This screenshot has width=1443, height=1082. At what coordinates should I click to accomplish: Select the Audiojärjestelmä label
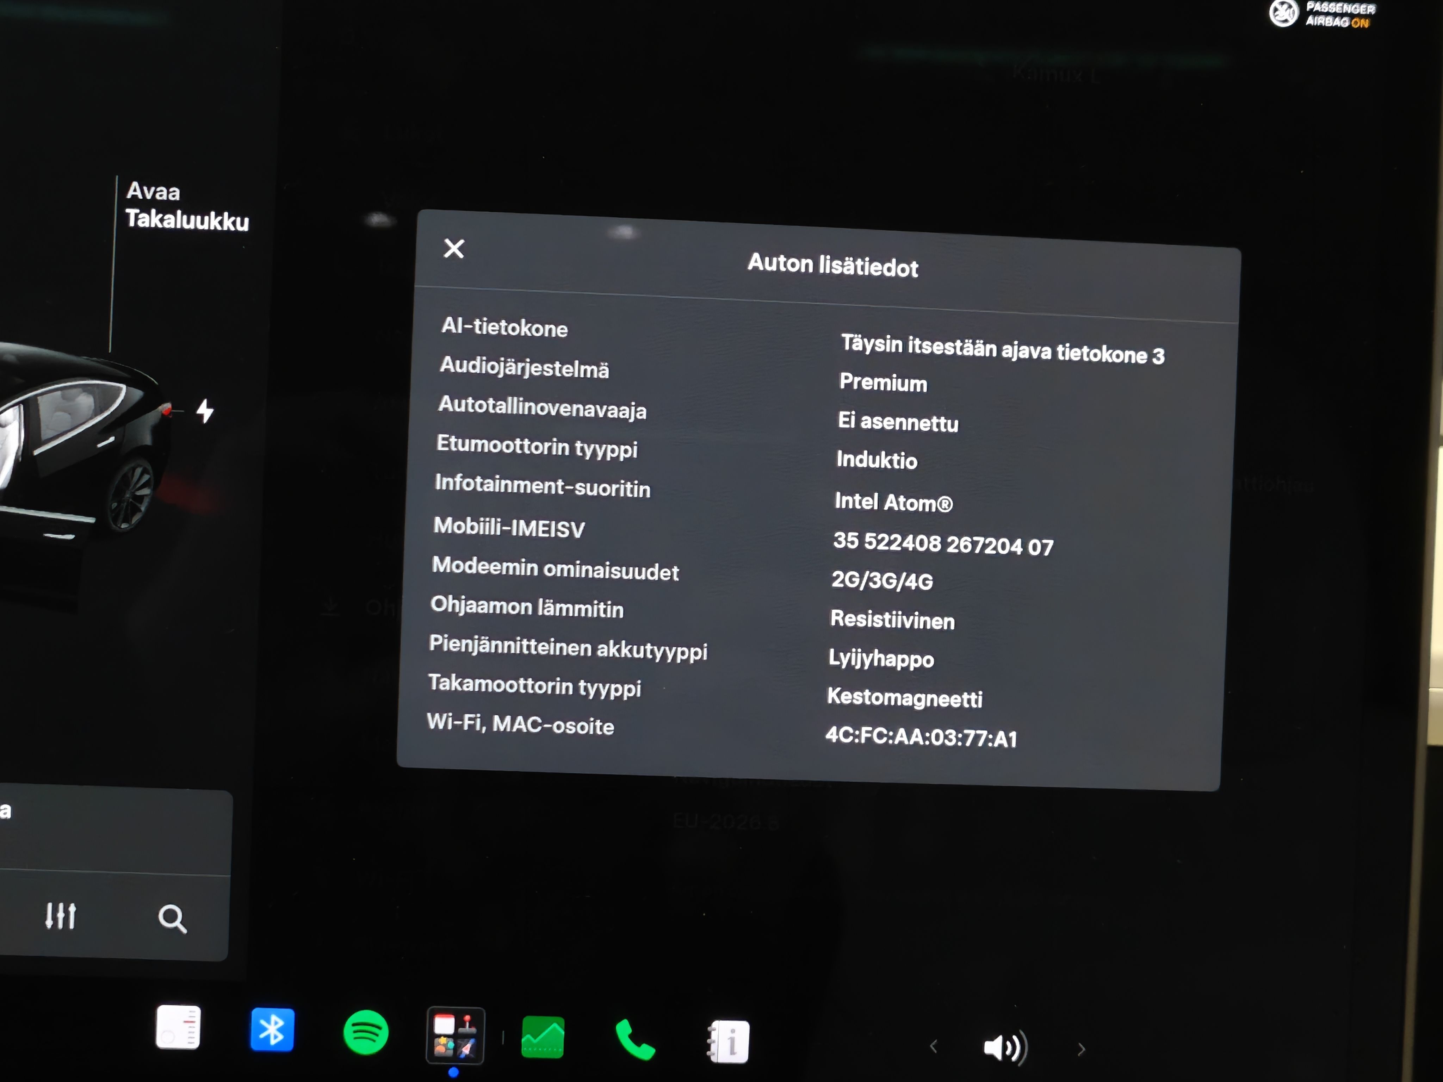click(525, 367)
